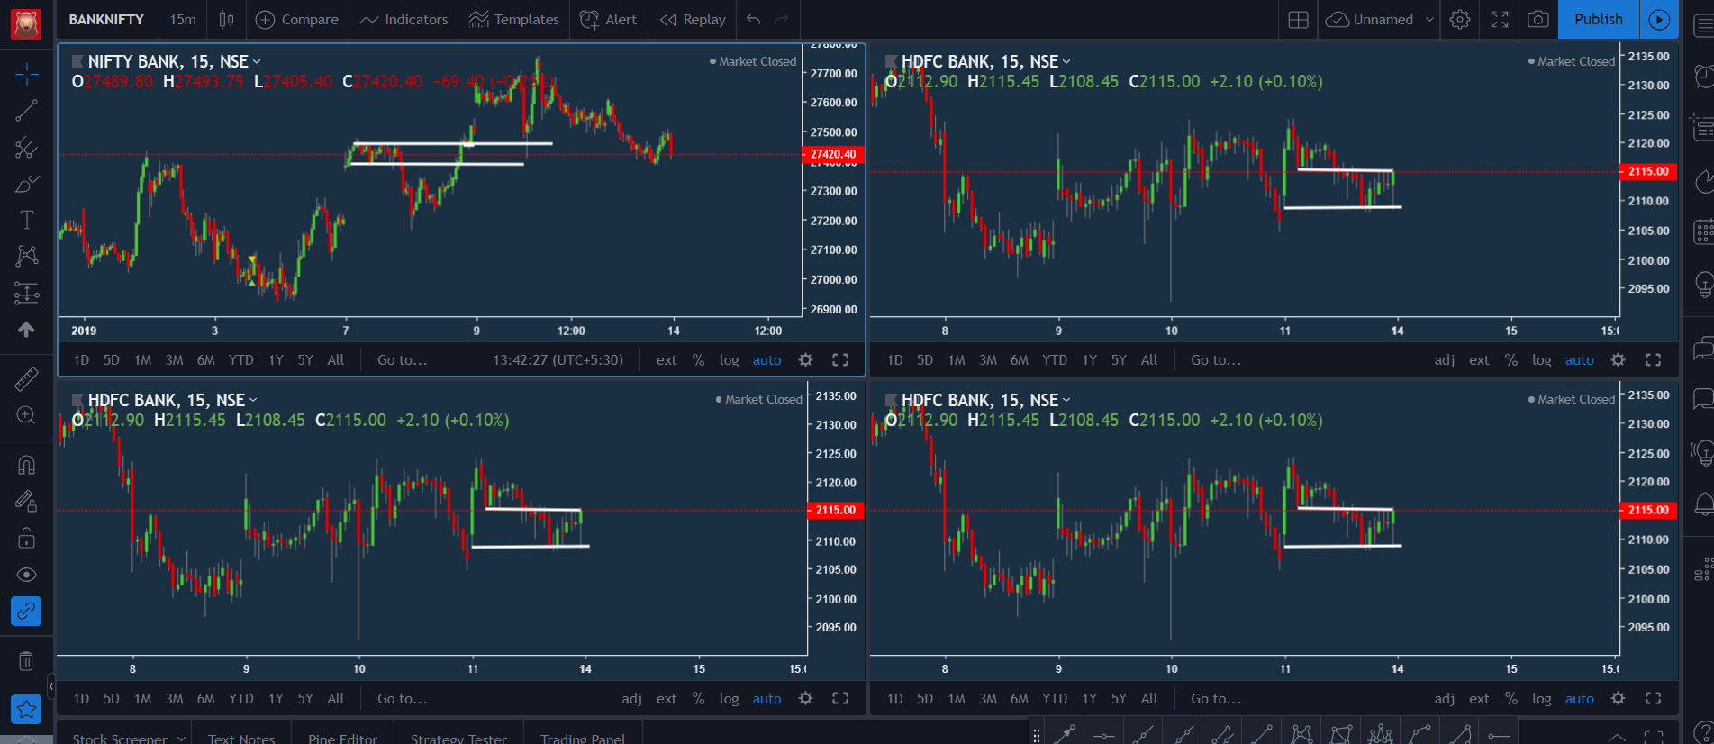1714x744 pixels.
Task: Open the XABCD pattern tools
Action: (x=26, y=256)
